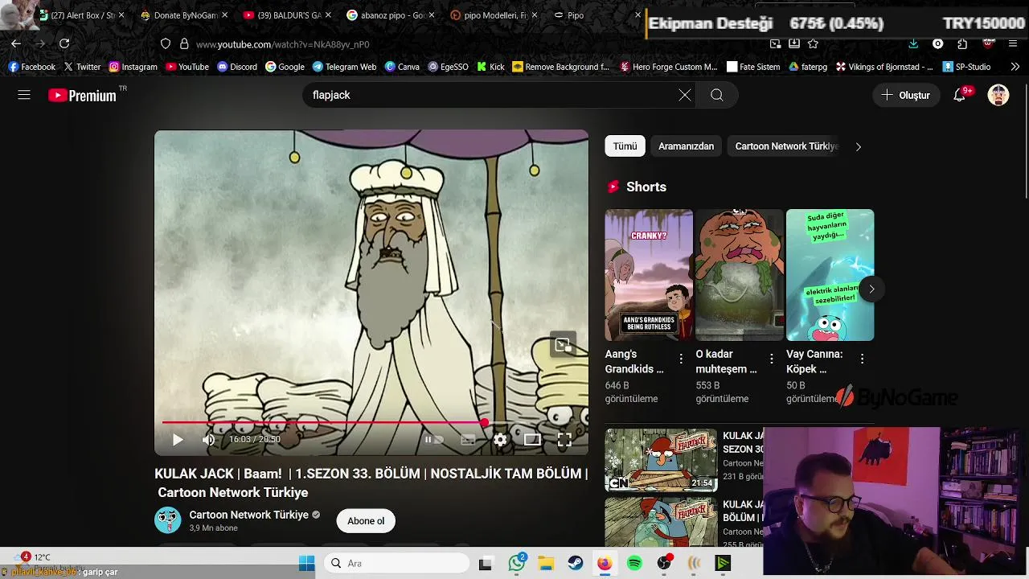Open the Windows Start menu
Image resolution: width=1029 pixels, height=579 pixels.
point(306,564)
